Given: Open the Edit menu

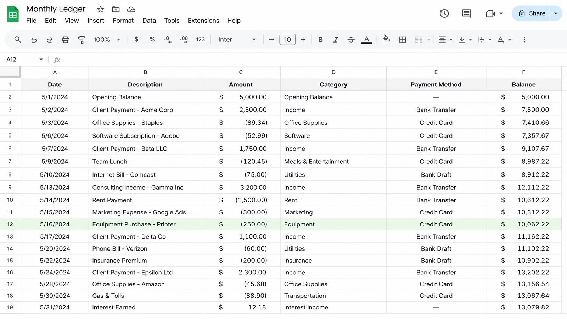Looking at the screenshot, I should coord(50,21).
